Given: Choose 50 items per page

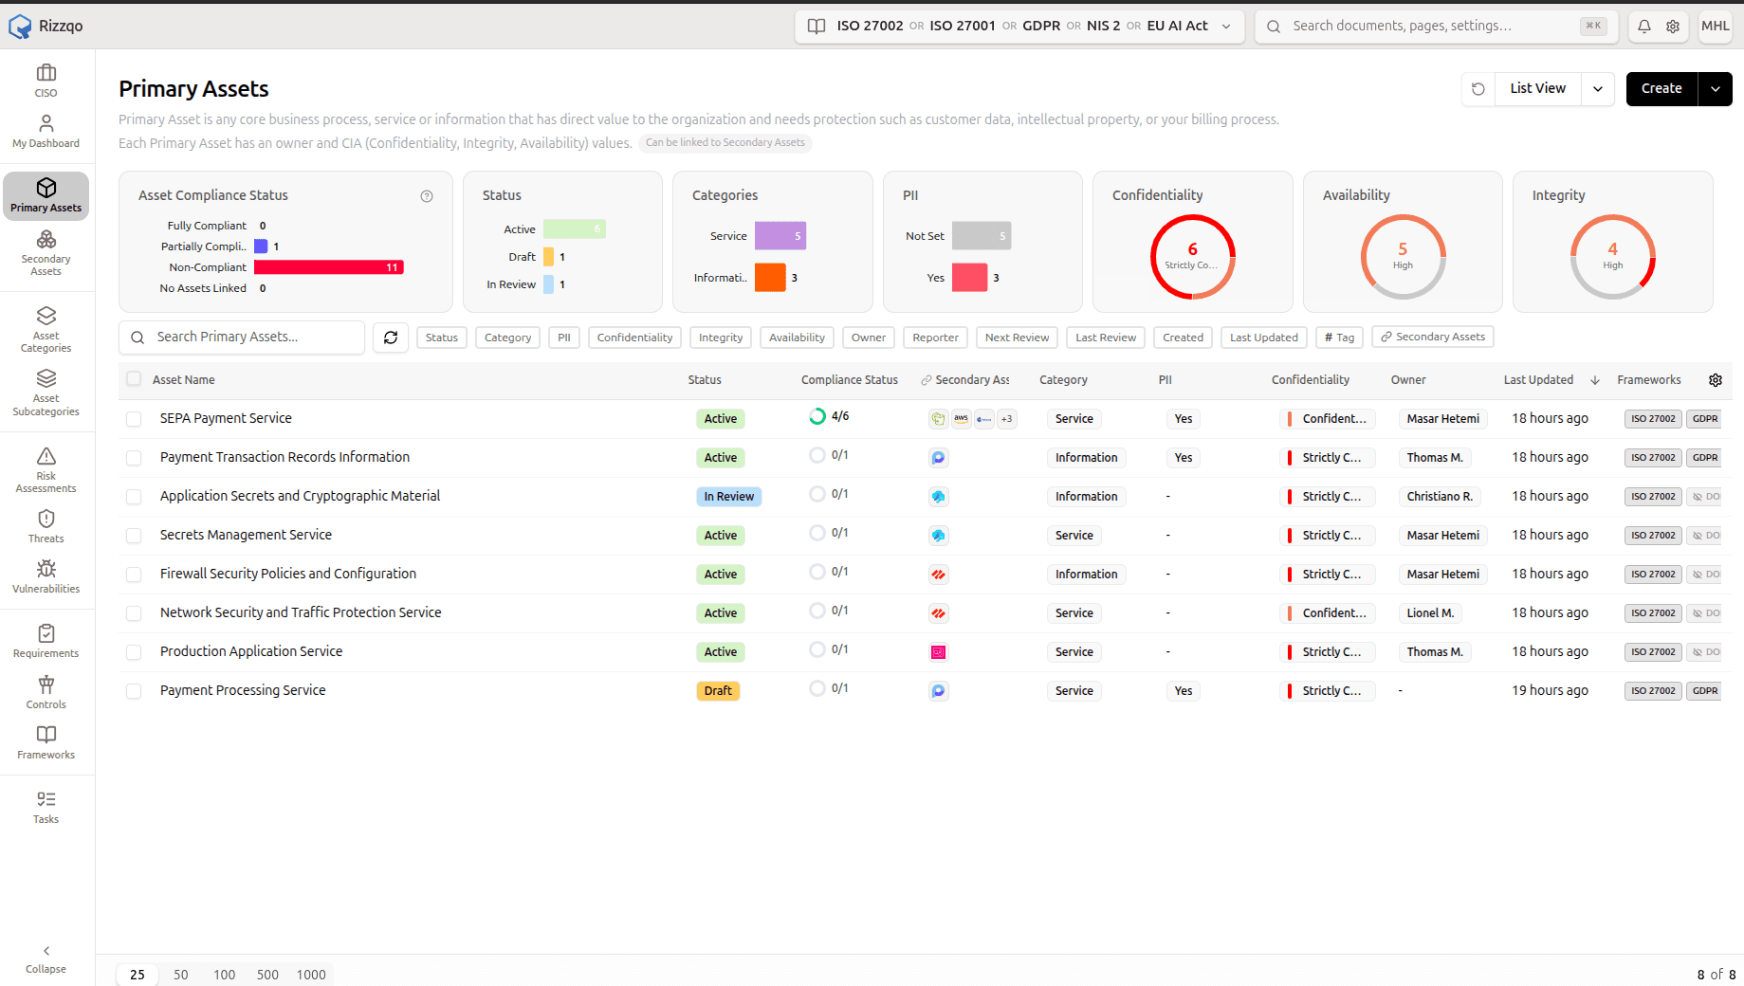Looking at the screenshot, I should click(x=181, y=975).
